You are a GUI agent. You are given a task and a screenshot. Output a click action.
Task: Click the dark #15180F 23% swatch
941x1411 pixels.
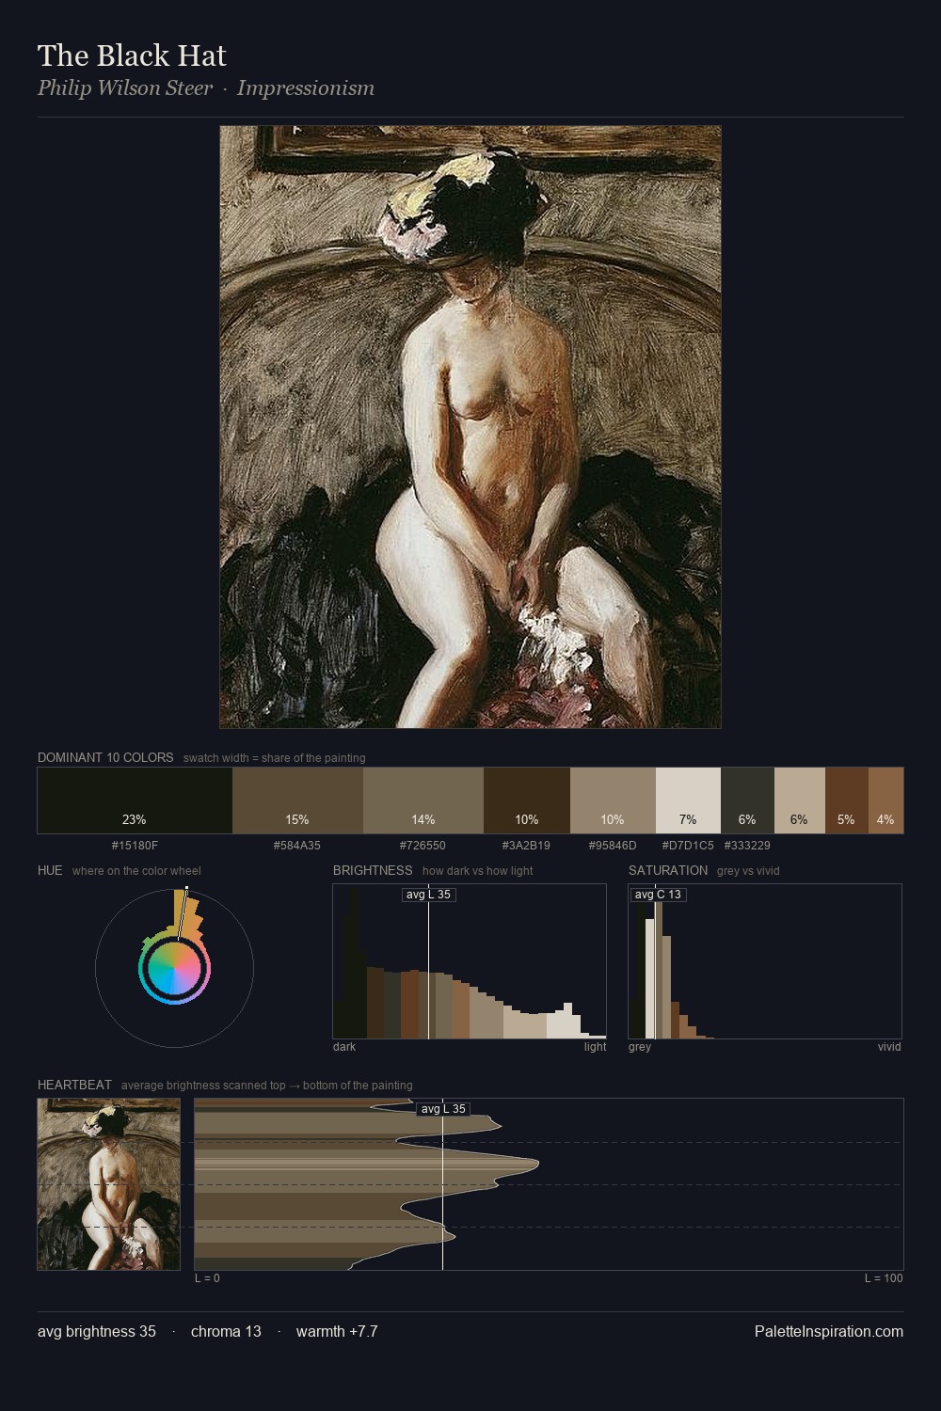click(x=135, y=801)
